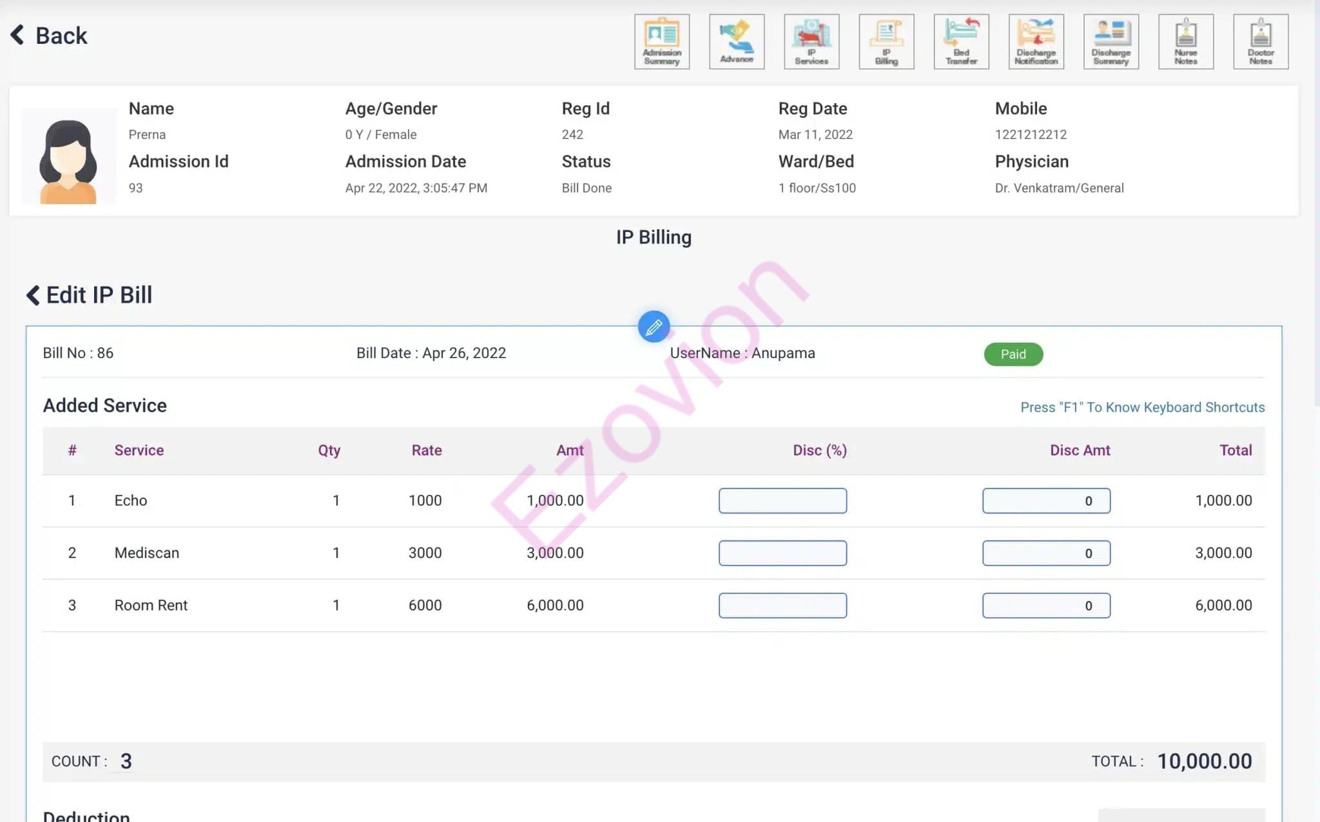Image resolution: width=1320 pixels, height=822 pixels.
Task: Click the blue pencil edit icon
Action: click(x=654, y=327)
